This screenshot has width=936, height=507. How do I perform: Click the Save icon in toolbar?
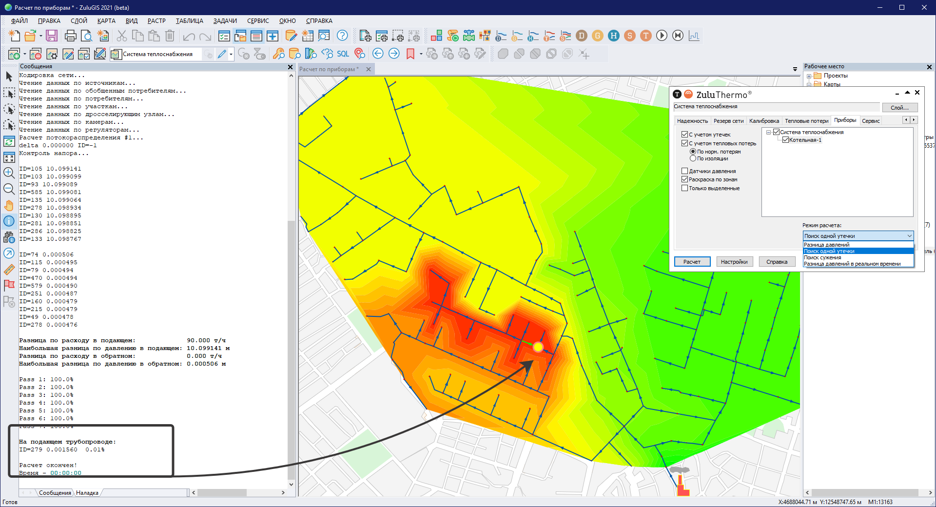click(x=52, y=36)
